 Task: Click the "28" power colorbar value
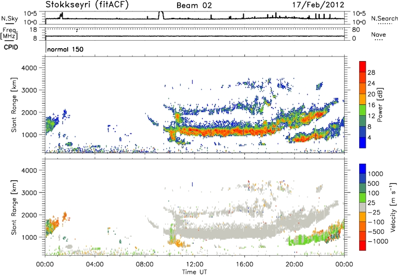(371, 72)
